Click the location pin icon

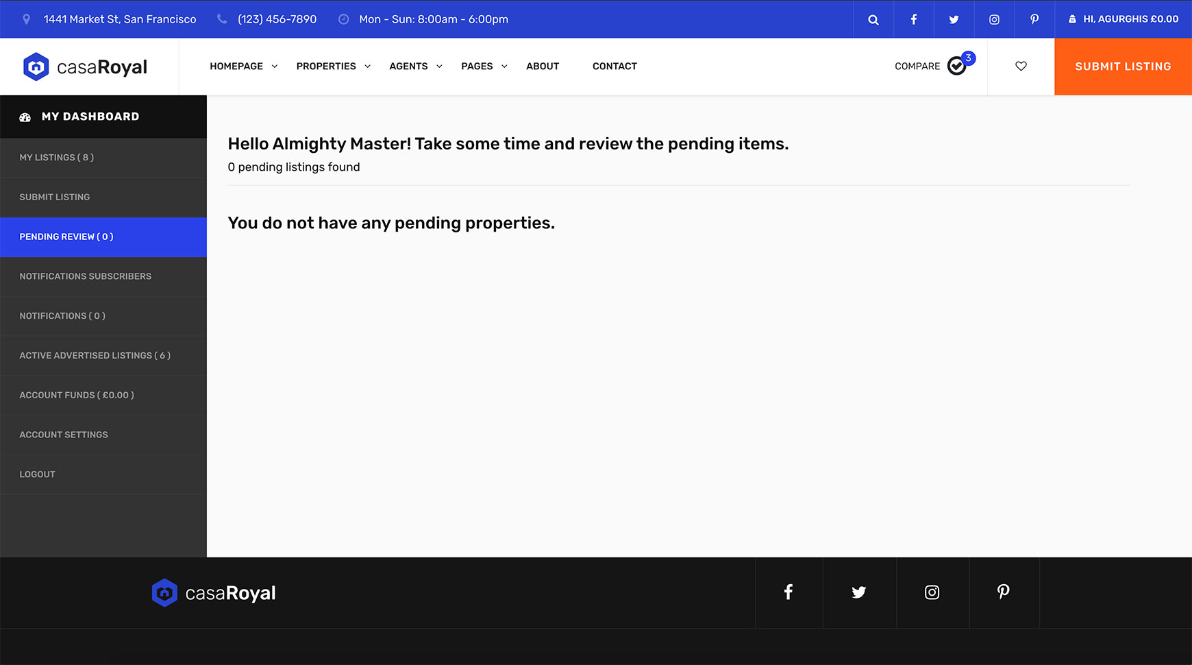coord(27,19)
